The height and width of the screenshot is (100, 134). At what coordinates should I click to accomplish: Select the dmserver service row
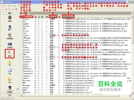coord(76,50)
